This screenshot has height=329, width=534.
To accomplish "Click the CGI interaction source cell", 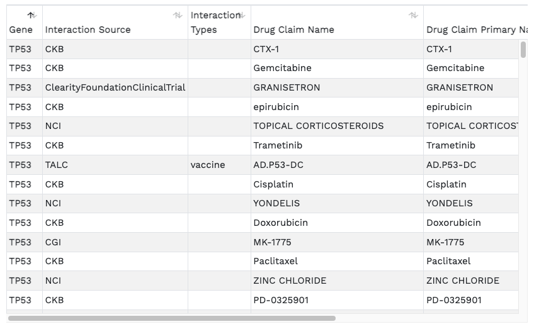I will coord(54,242).
